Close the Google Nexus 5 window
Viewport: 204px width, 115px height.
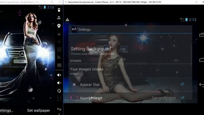[60, 2]
